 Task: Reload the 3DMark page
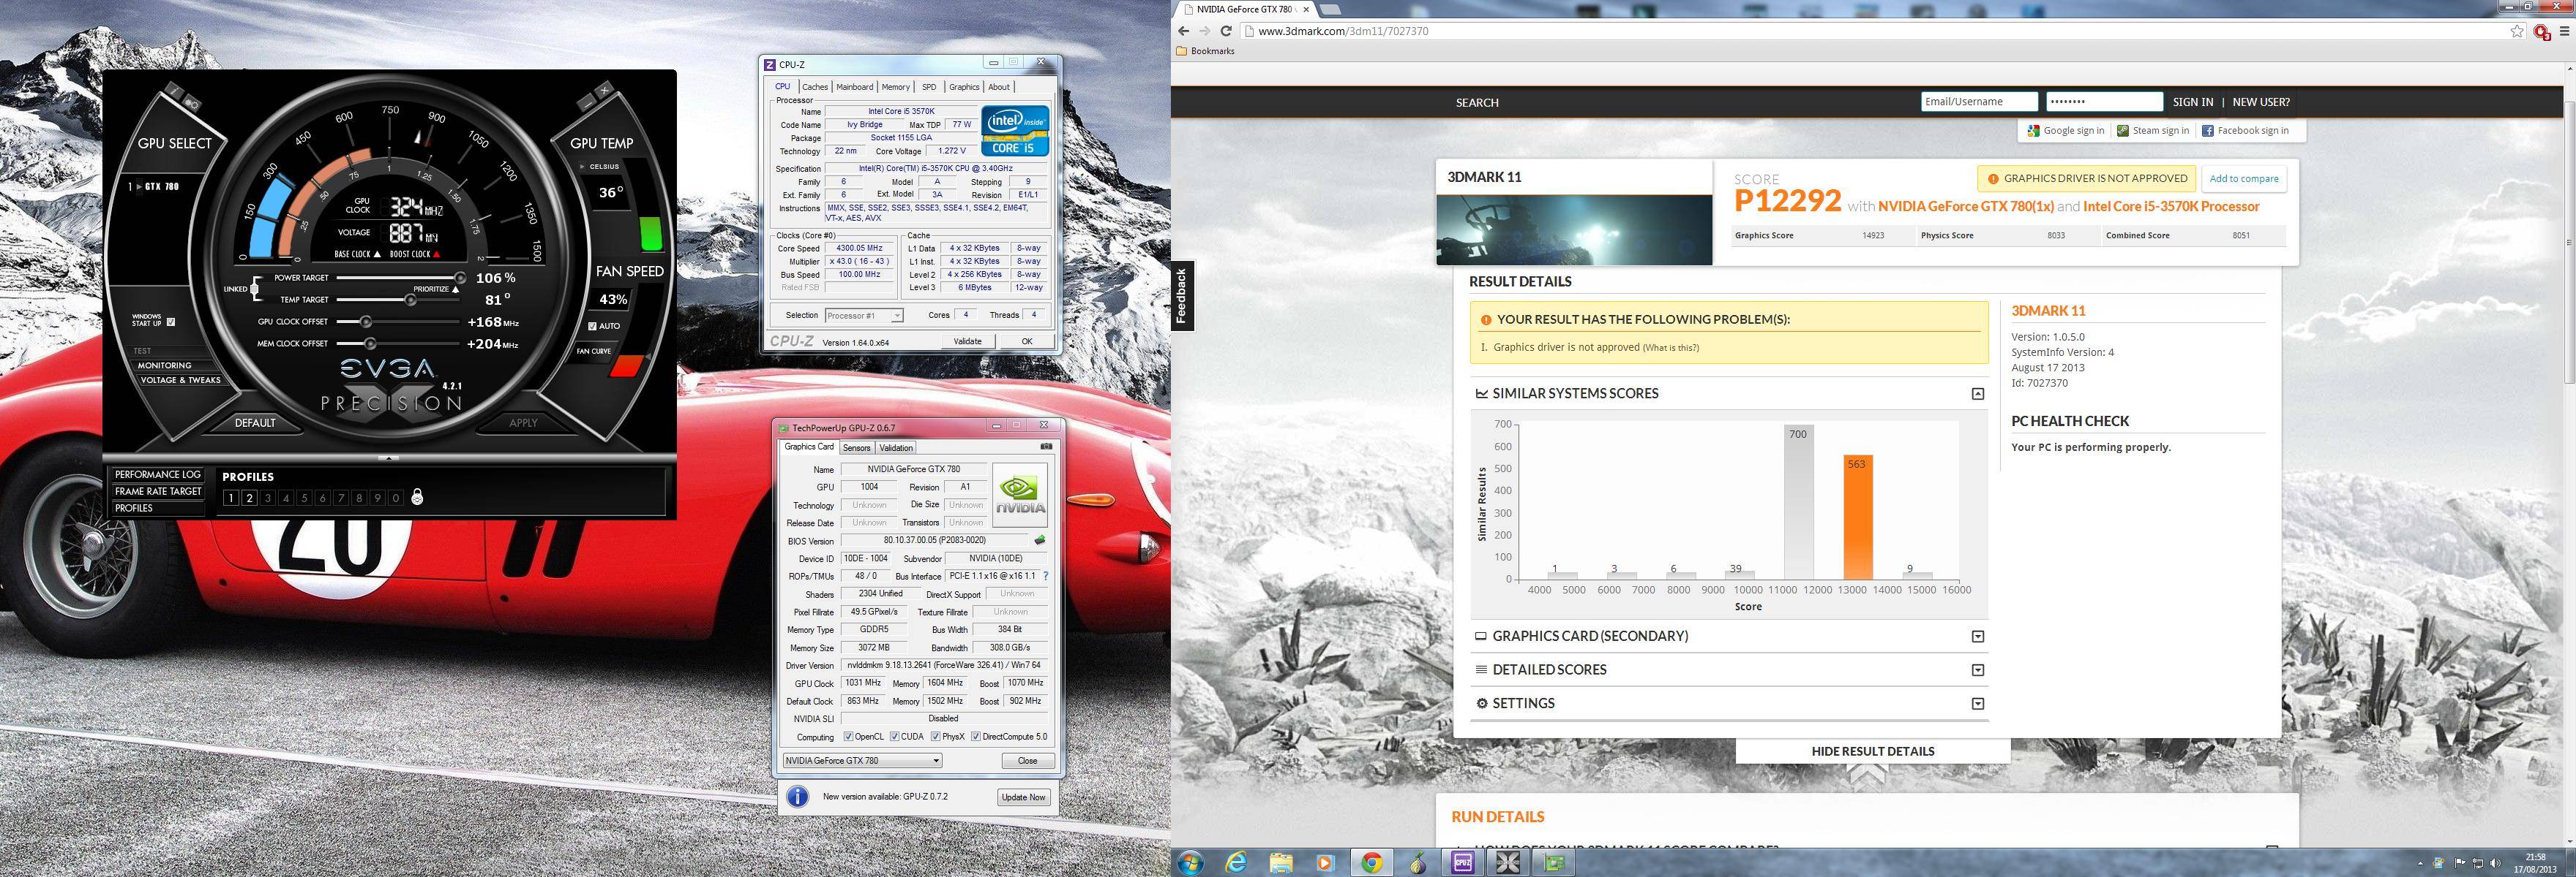point(1226,31)
